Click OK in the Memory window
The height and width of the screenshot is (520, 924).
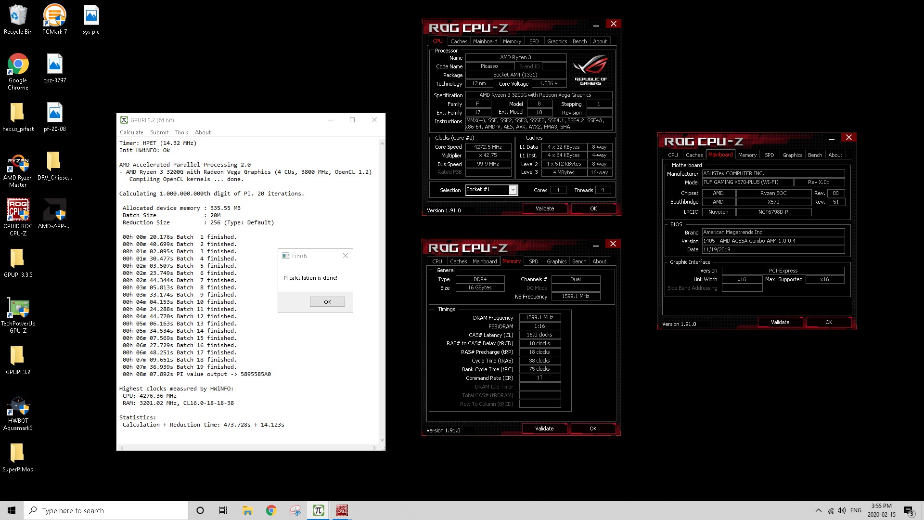[593, 429]
